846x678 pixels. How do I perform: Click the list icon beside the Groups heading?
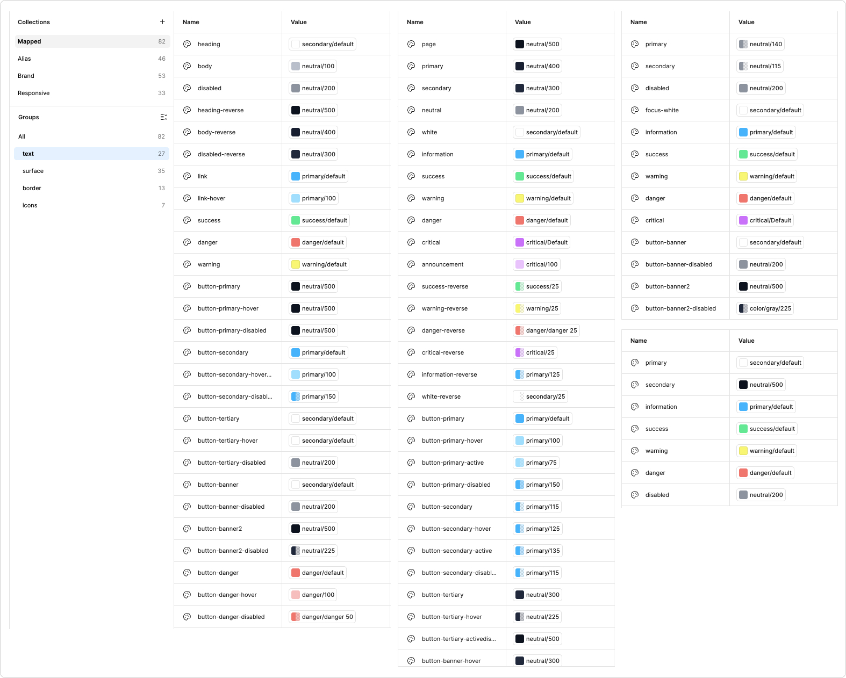[x=163, y=117]
